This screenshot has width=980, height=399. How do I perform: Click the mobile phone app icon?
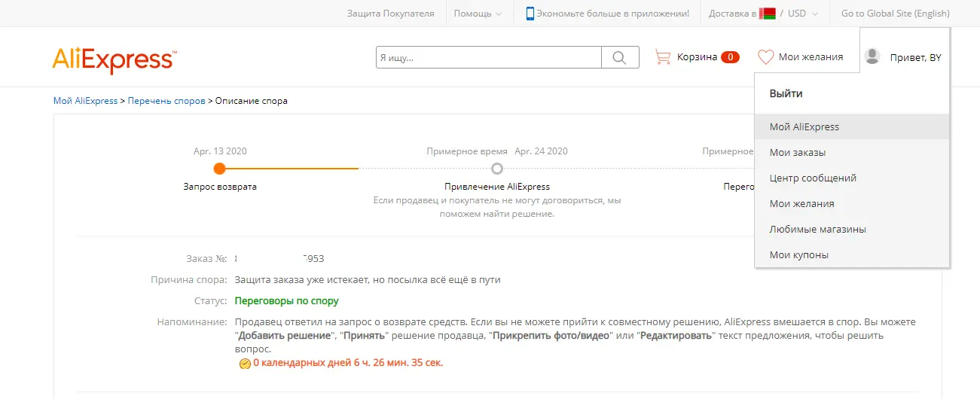(x=530, y=14)
